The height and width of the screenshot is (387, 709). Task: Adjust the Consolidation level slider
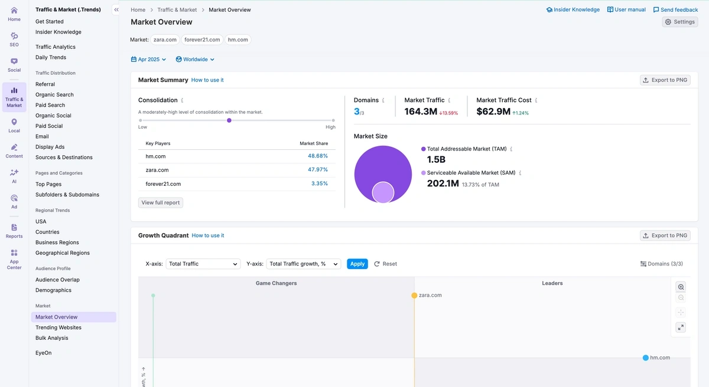tap(229, 120)
